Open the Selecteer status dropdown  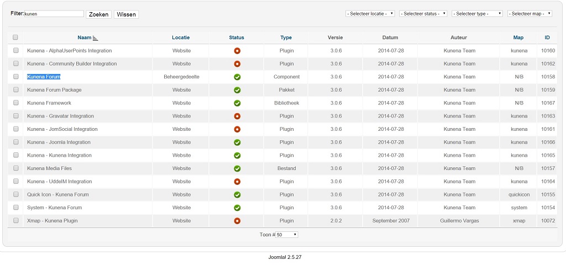(423, 14)
